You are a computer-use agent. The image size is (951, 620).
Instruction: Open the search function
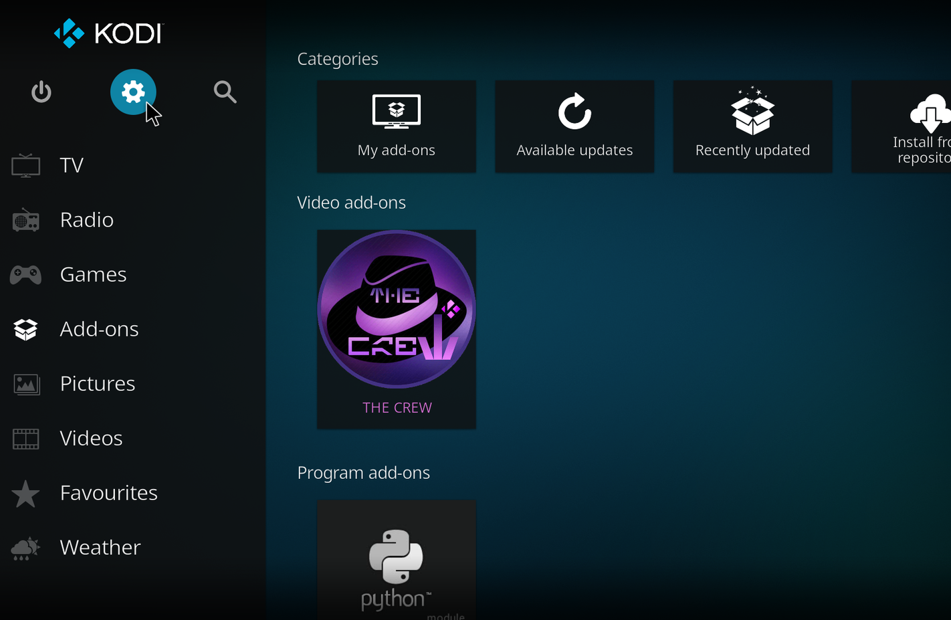click(x=225, y=92)
